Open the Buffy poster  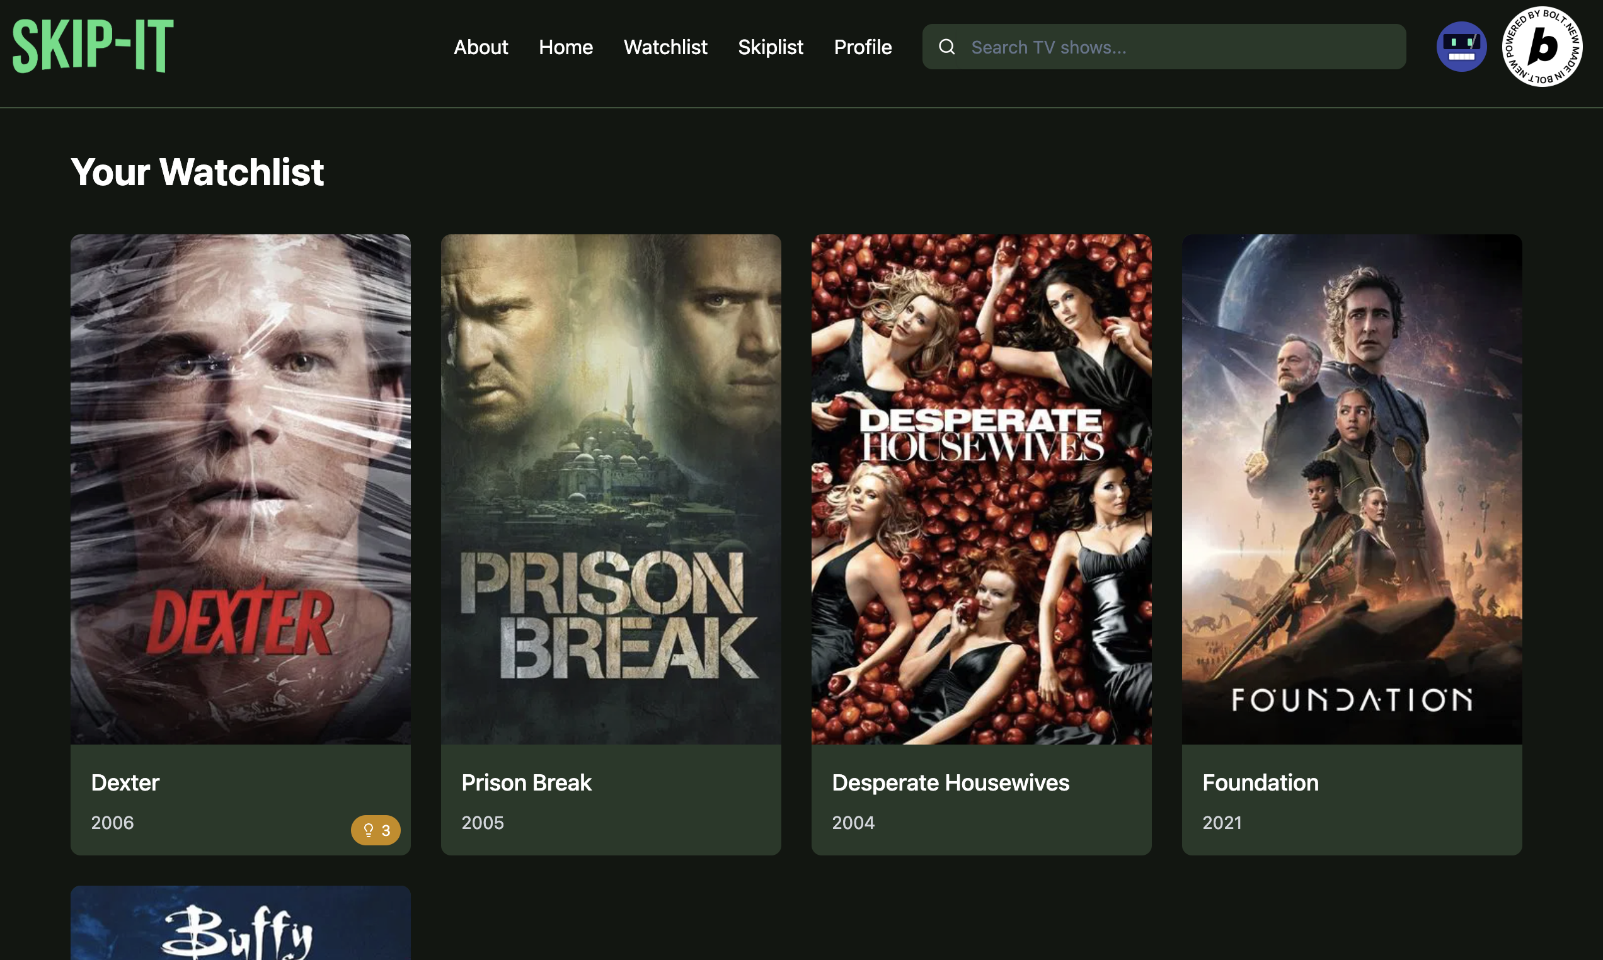[x=241, y=923]
